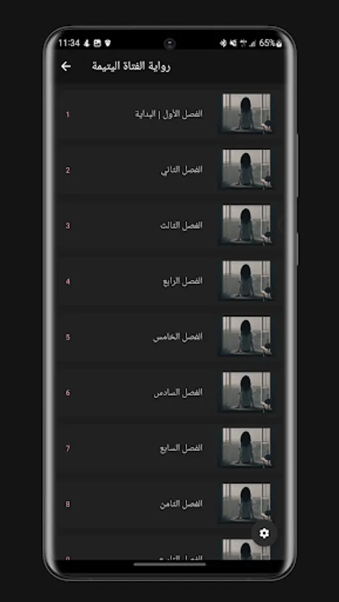This screenshot has width=339, height=602.
Task: Open chapter six الفصل السادس
Action: click(x=171, y=393)
